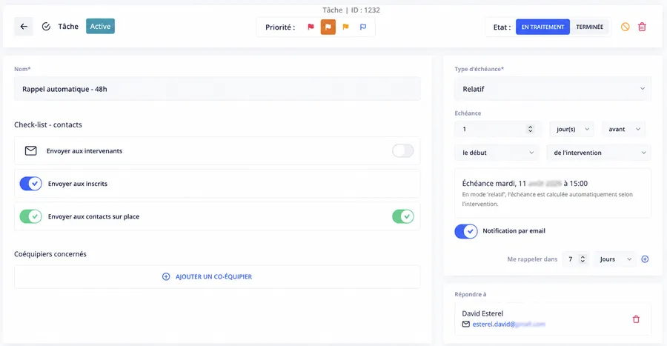
Task: Choose the yellow priority flag
Action: (345, 27)
